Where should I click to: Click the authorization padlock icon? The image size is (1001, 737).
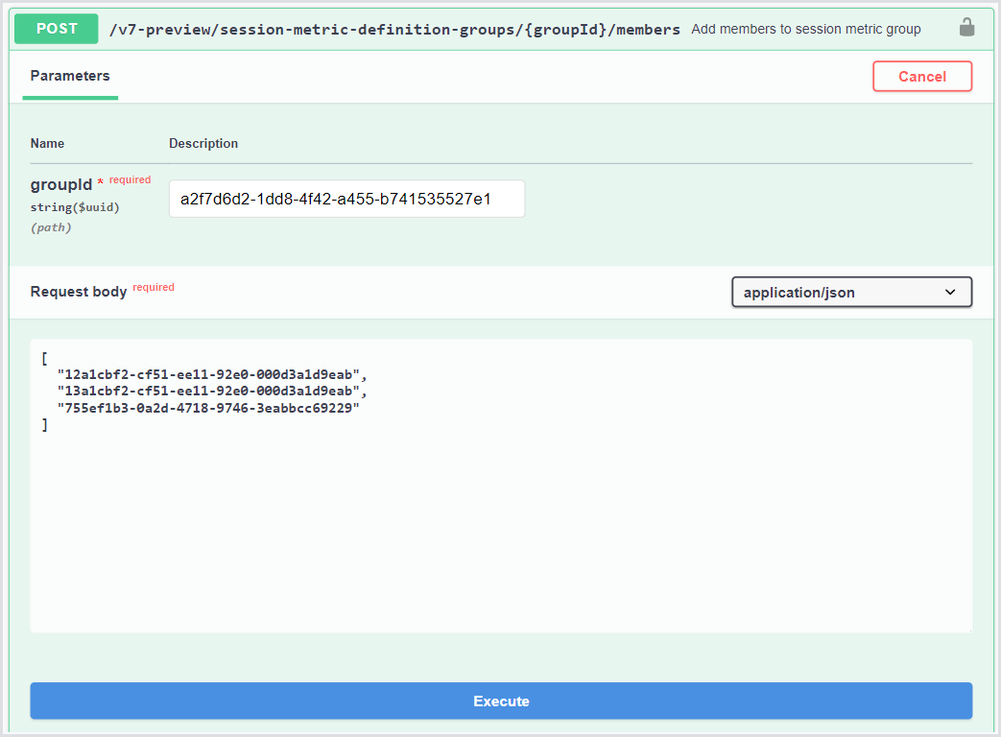(x=966, y=28)
